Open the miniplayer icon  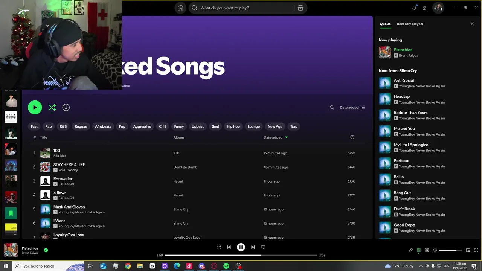[x=468, y=250]
